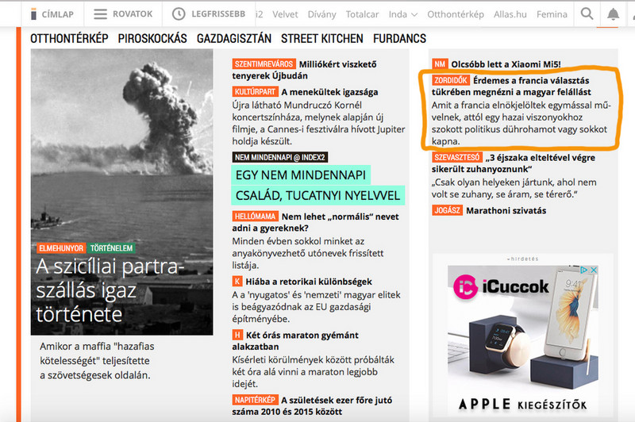Viewport: 635px width, 422px height.
Task: Select the OTTHONTÉRKÉP section heading
Action: pyautogui.click(x=69, y=38)
